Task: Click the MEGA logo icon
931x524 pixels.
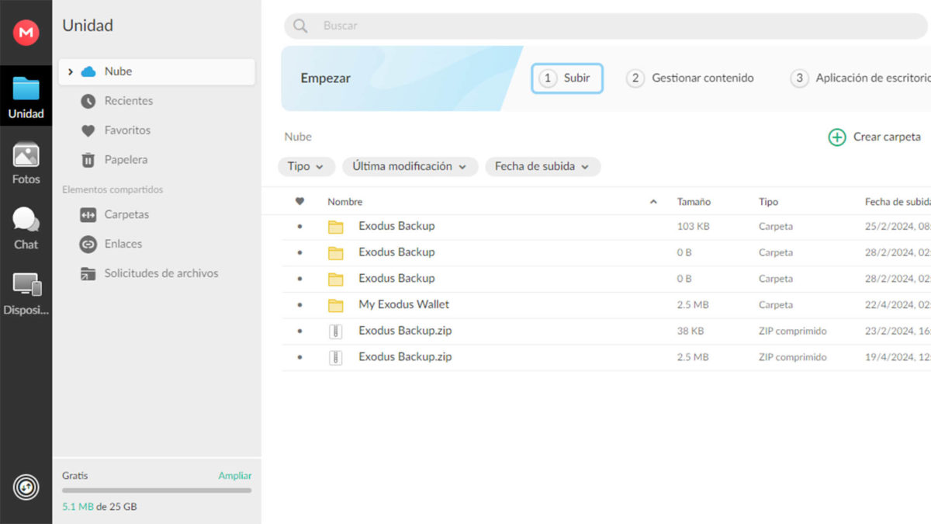Action: tap(26, 33)
